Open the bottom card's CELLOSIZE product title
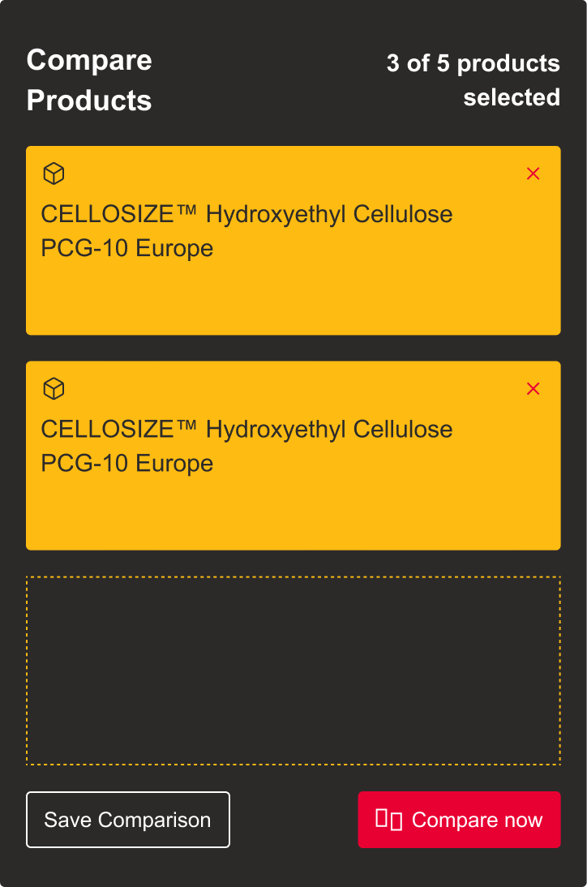This screenshot has height=887, width=587. click(x=246, y=430)
